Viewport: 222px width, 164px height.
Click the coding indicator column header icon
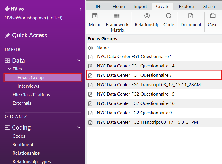[91, 48]
